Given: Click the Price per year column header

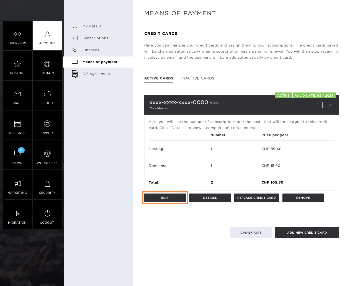Looking at the screenshot, I should point(275,135).
